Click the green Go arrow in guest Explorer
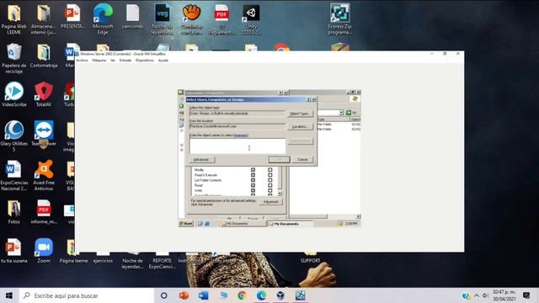Viewport: 539px width, 303px height. tap(348, 112)
